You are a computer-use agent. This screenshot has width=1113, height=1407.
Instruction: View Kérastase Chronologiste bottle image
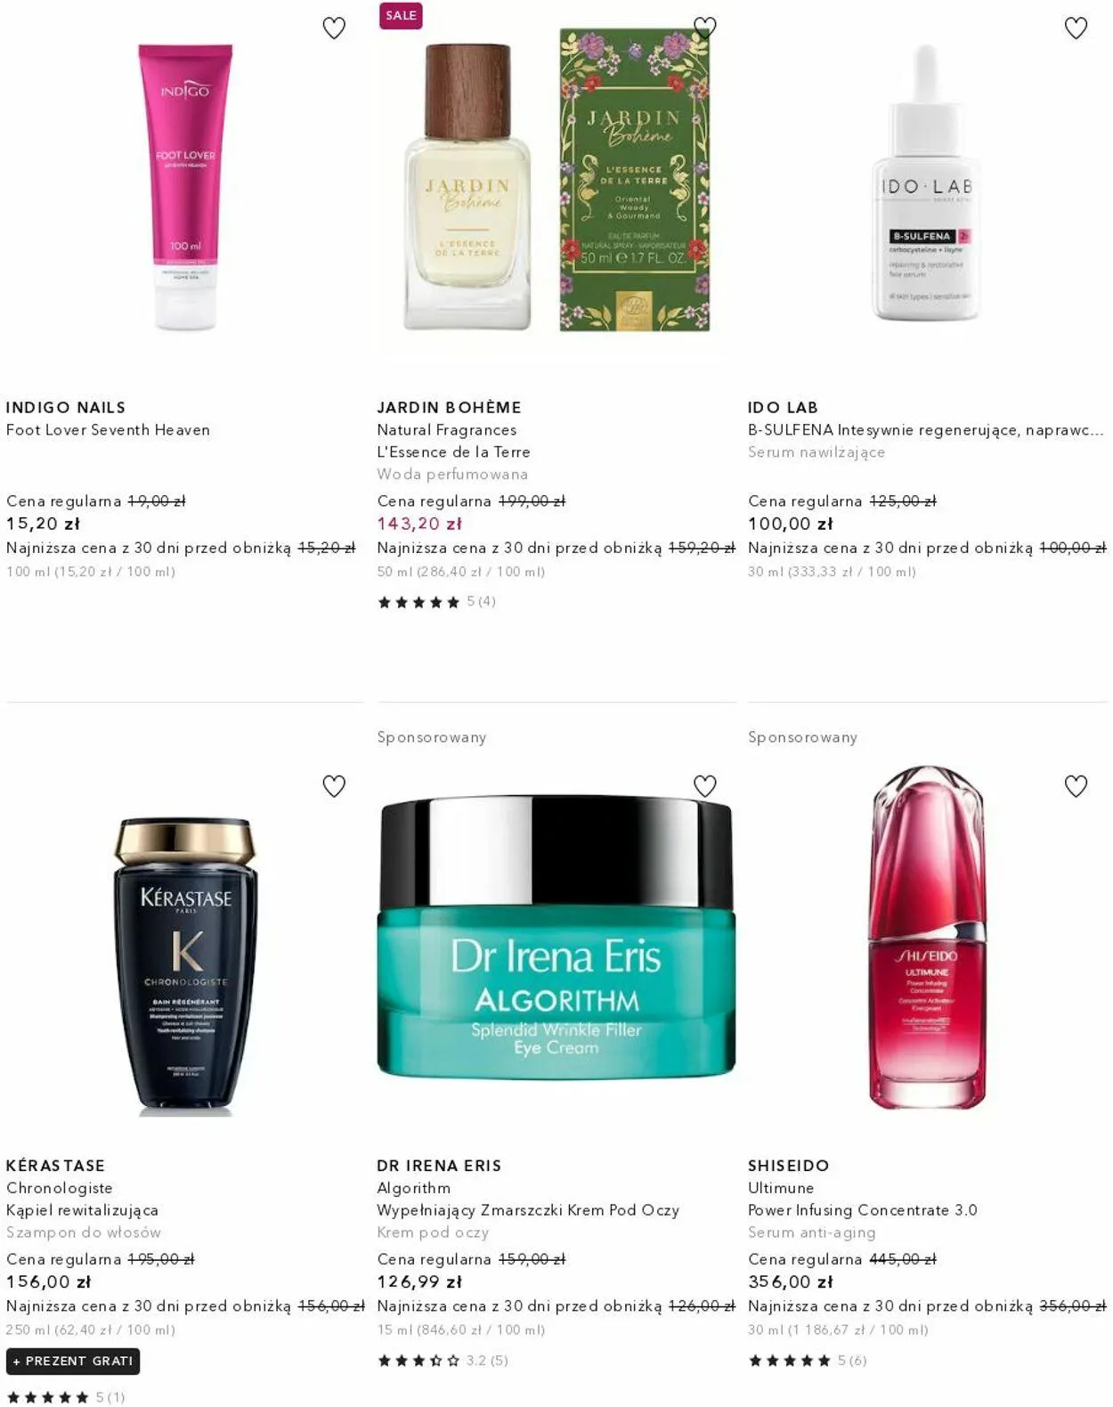185,966
